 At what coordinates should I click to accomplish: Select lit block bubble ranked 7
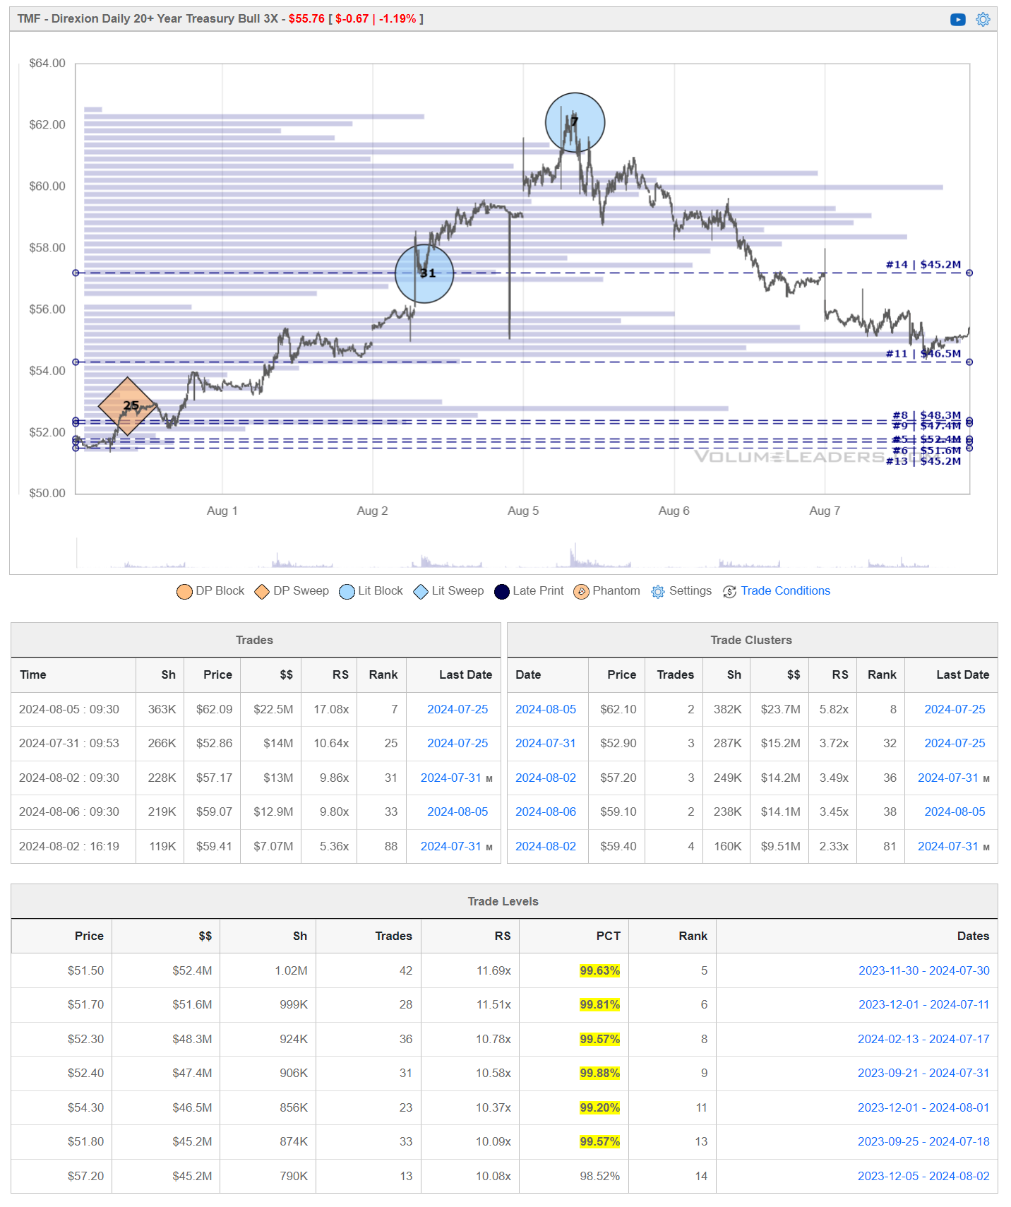click(575, 122)
